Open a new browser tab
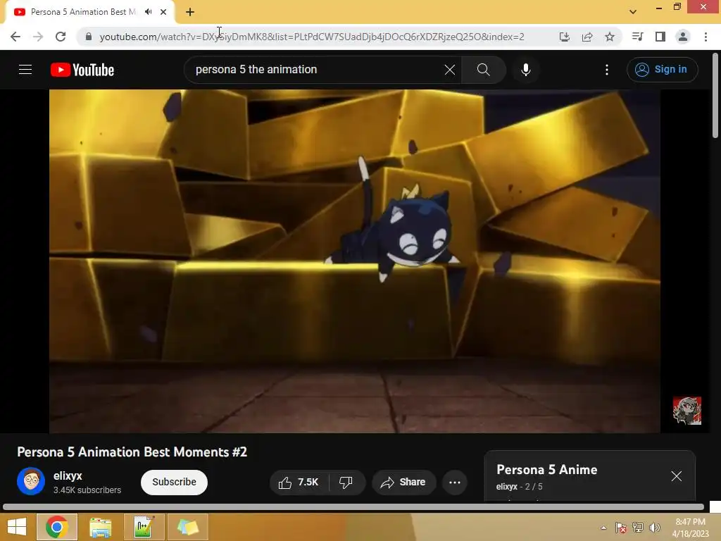The height and width of the screenshot is (541, 721). click(x=190, y=12)
